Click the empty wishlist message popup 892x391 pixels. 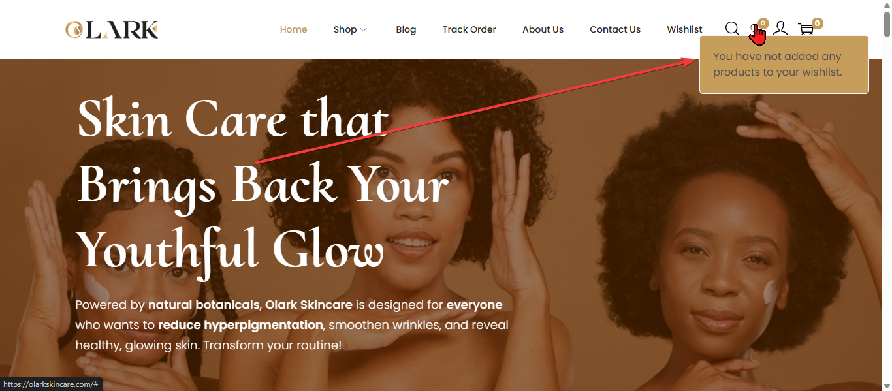[784, 65]
